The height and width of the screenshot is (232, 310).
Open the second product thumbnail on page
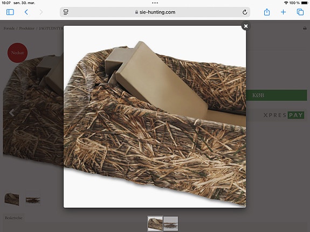point(33,200)
